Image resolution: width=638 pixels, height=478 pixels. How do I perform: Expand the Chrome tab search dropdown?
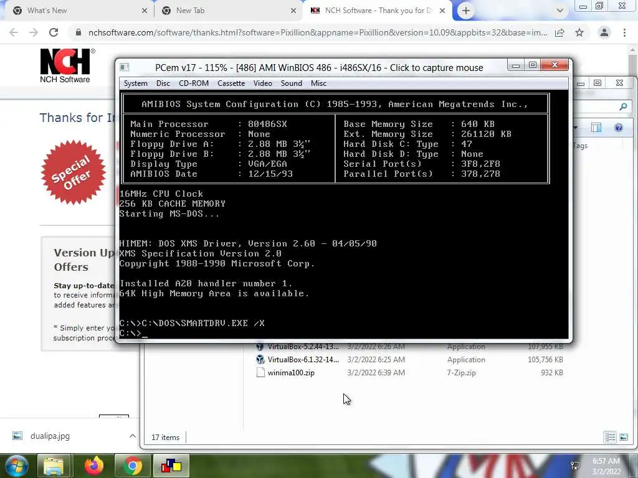point(560,11)
